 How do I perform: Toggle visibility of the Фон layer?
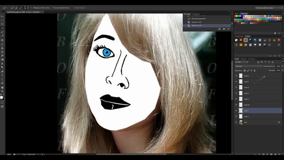coord(236,122)
